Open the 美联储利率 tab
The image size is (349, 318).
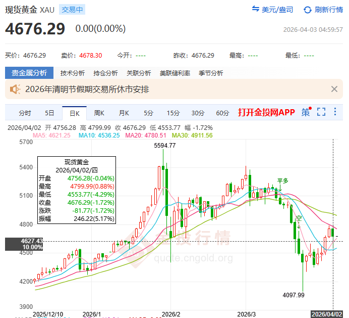click(x=175, y=73)
